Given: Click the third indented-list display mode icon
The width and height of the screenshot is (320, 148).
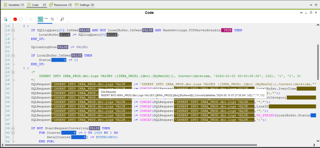Looking at the screenshot, I should coord(52,19).
